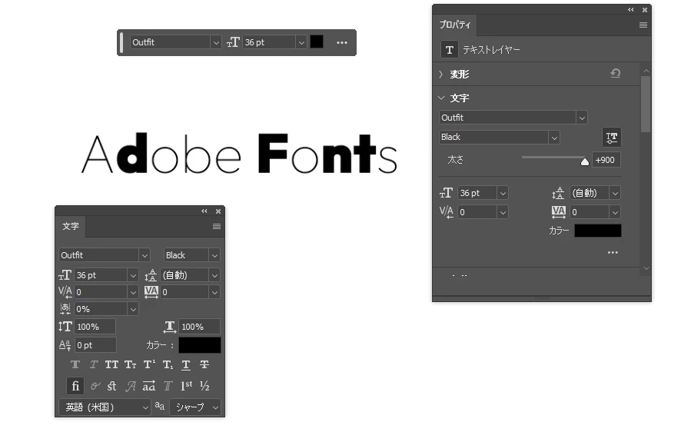
Task: Toggle Underline in Character panel
Action: point(186,364)
